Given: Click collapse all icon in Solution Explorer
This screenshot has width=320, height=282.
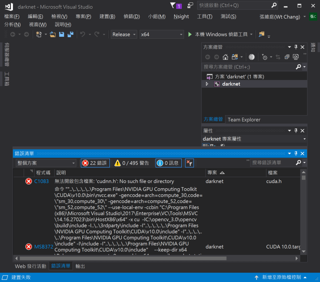Looking at the screenshot, I should 287,57.
